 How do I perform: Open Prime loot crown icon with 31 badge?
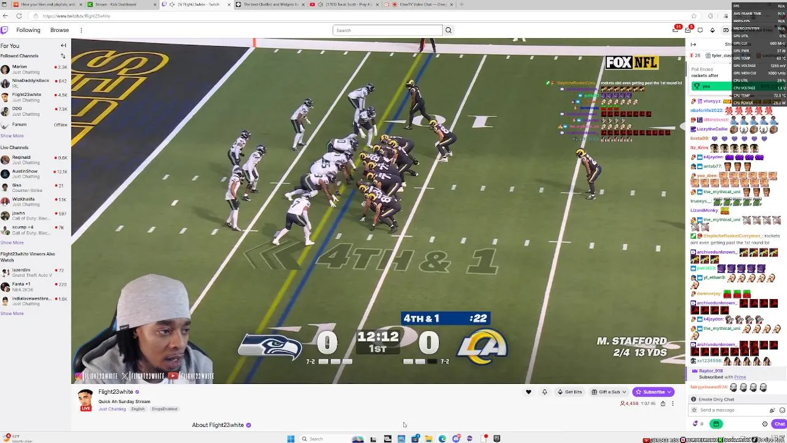pos(676,30)
